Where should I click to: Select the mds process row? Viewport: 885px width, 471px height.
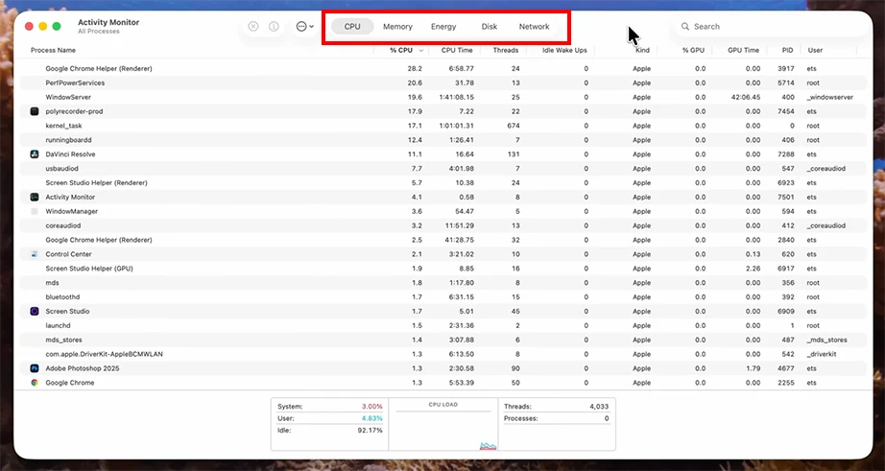443,283
